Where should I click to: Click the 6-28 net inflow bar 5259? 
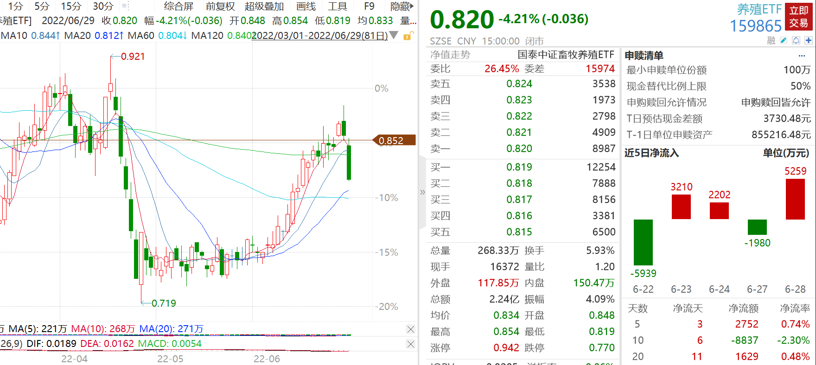point(795,199)
